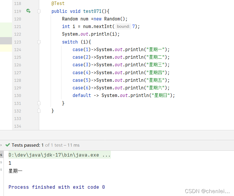
Task: Click fold end marker at line 131
Action: pyautogui.click(x=39, y=103)
